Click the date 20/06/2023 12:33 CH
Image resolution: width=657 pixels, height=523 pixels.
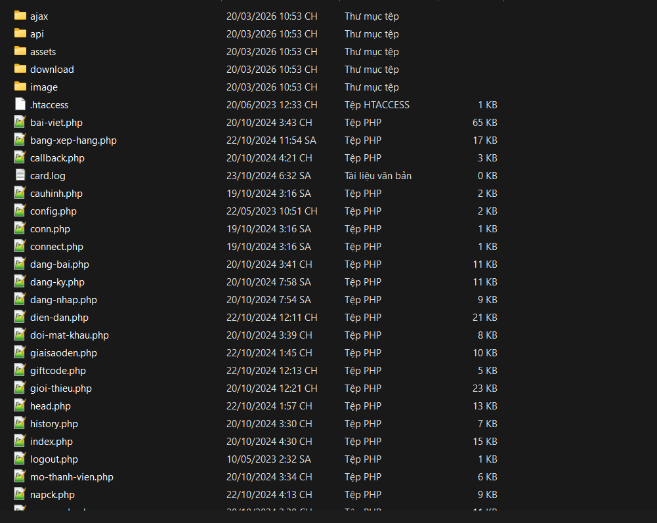click(272, 105)
